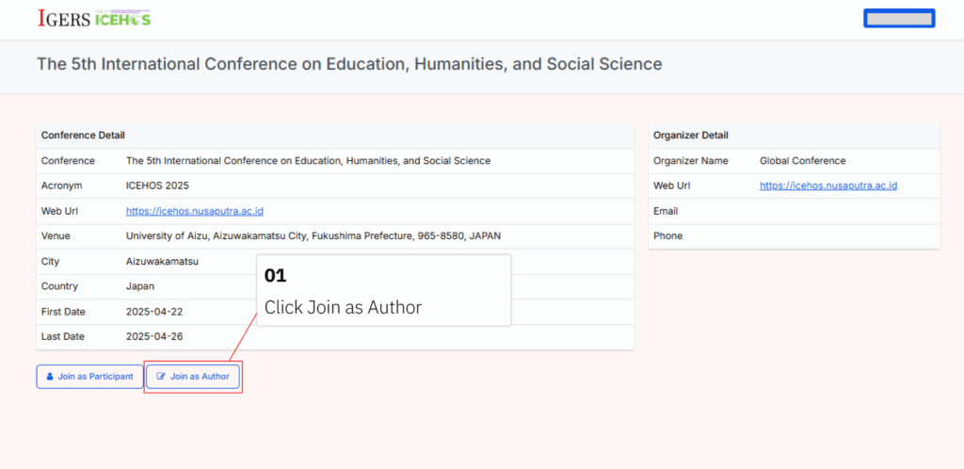The height and width of the screenshot is (469, 964).
Task: Open the conference Web Url link
Action: [x=194, y=211]
